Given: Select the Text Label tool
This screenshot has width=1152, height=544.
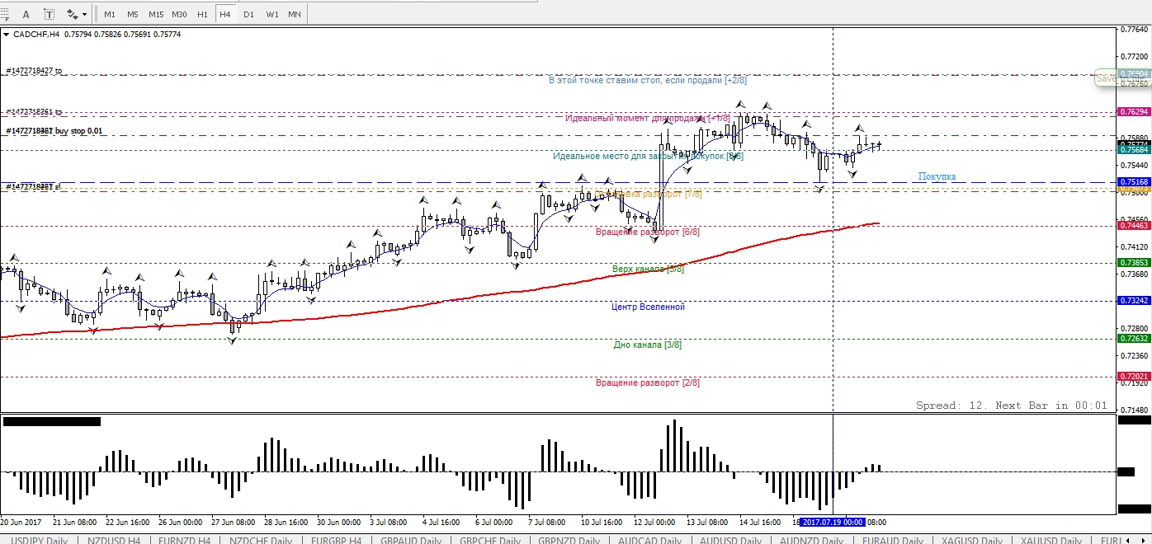Looking at the screenshot, I should [50, 14].
